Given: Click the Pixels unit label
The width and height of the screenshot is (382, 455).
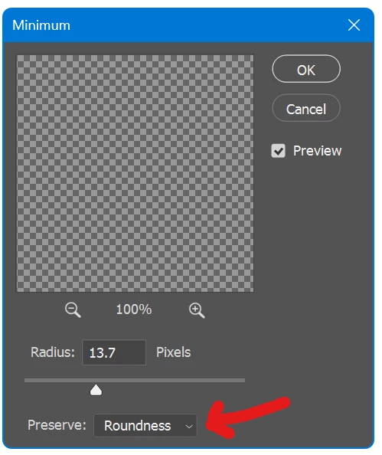Looking at the screenshot, I should 174,352.
